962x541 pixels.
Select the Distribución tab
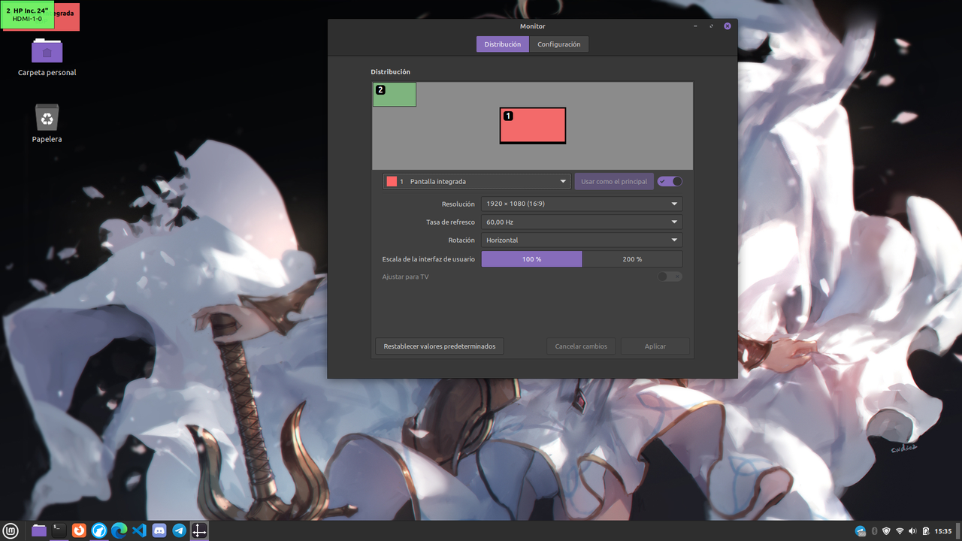click(x=502, y=44)
